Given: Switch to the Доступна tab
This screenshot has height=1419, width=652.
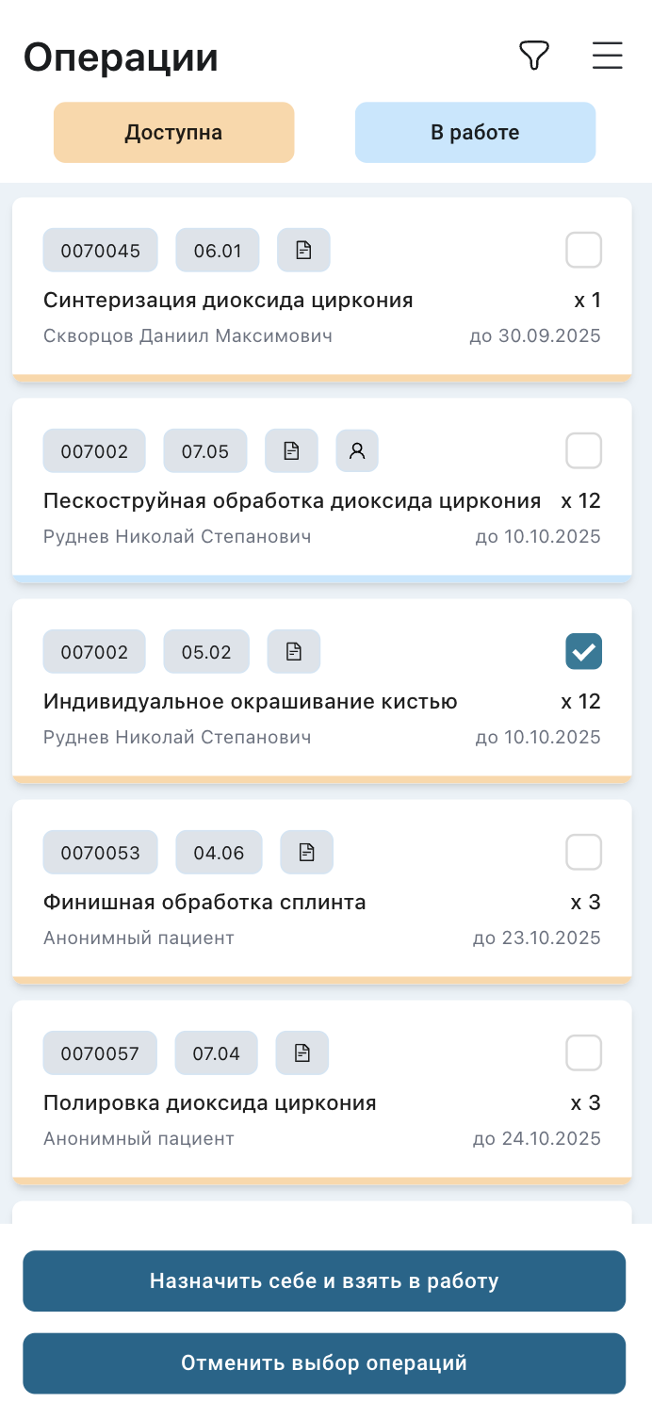Looking at the screenshot, I should (x=173, y=132).
